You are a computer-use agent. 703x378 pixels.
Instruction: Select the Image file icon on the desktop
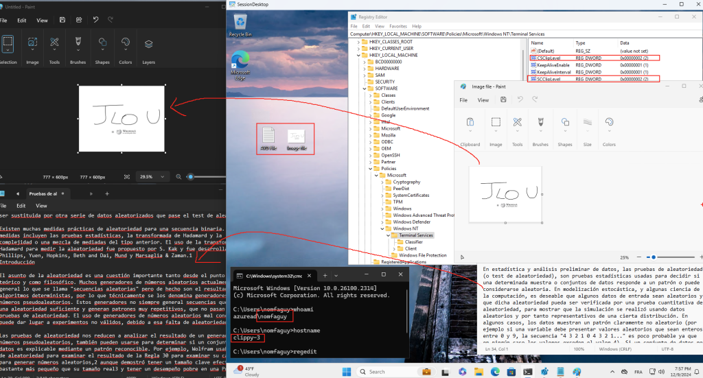[x=297, y=139]
